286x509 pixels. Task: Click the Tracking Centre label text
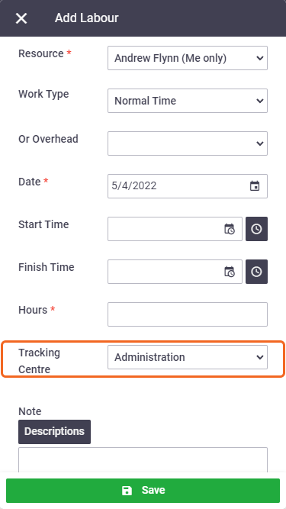coord(39,361)
